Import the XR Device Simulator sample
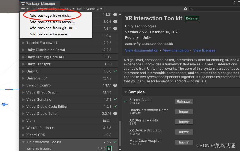The height and width of the screenshot is (151, 240). pos(184,132)
